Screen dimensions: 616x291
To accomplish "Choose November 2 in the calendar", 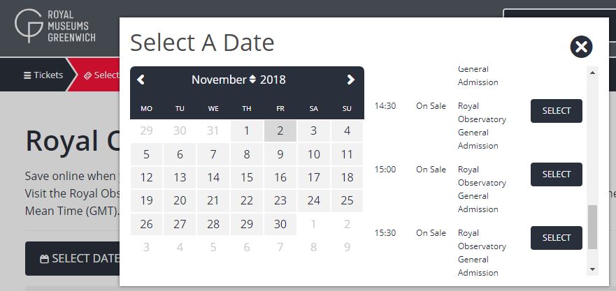I will coord(280,130).
